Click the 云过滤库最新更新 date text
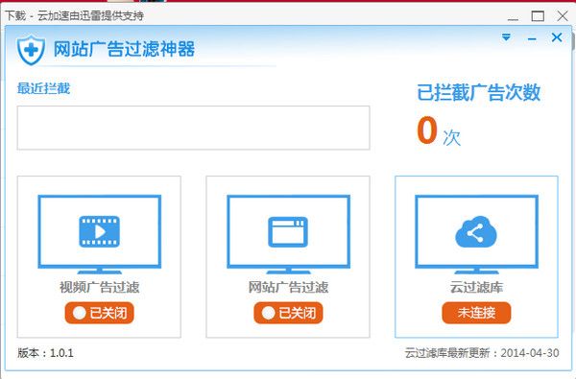576x379 pixels. [482, 353]
